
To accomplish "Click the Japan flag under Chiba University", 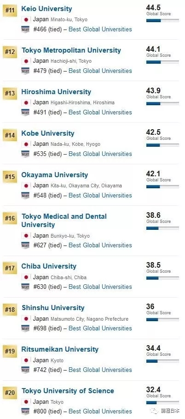I will point(26,277).
